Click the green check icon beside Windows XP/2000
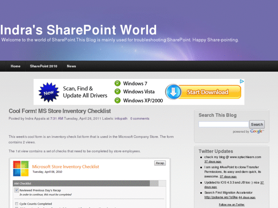278x208 pixels. point(117,100)
